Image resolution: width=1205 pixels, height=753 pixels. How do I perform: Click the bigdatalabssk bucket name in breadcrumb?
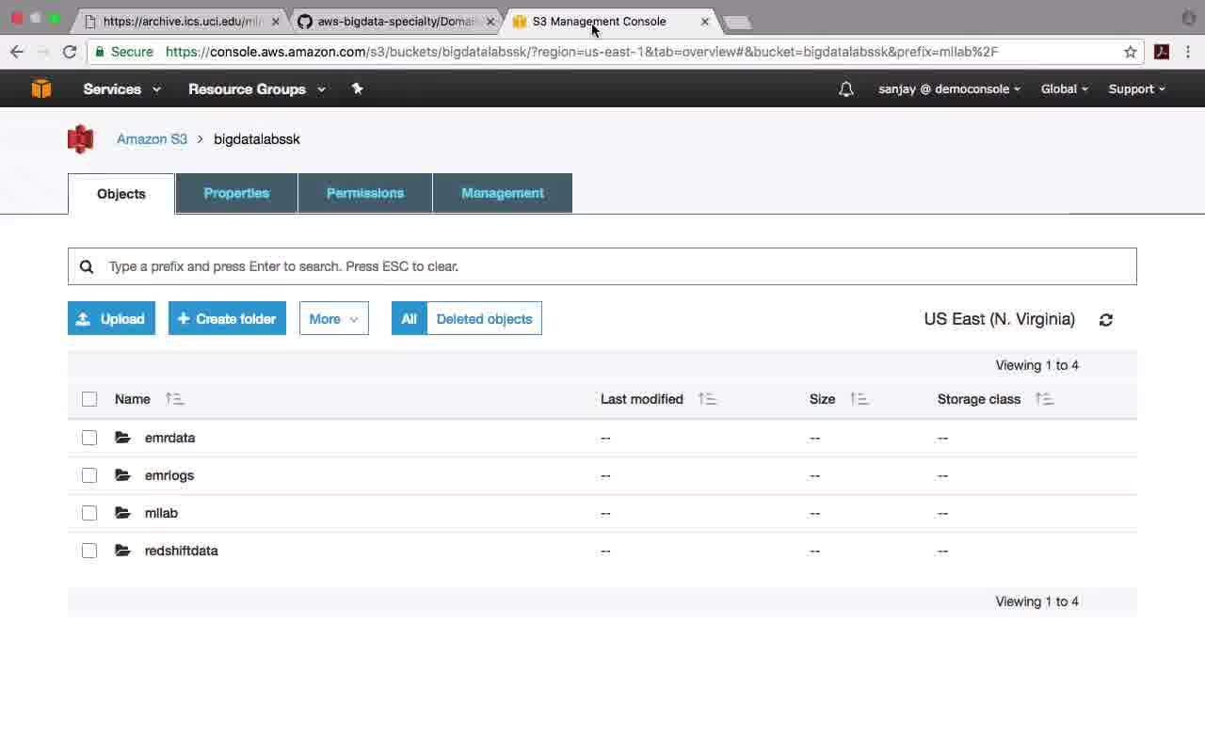257,139
